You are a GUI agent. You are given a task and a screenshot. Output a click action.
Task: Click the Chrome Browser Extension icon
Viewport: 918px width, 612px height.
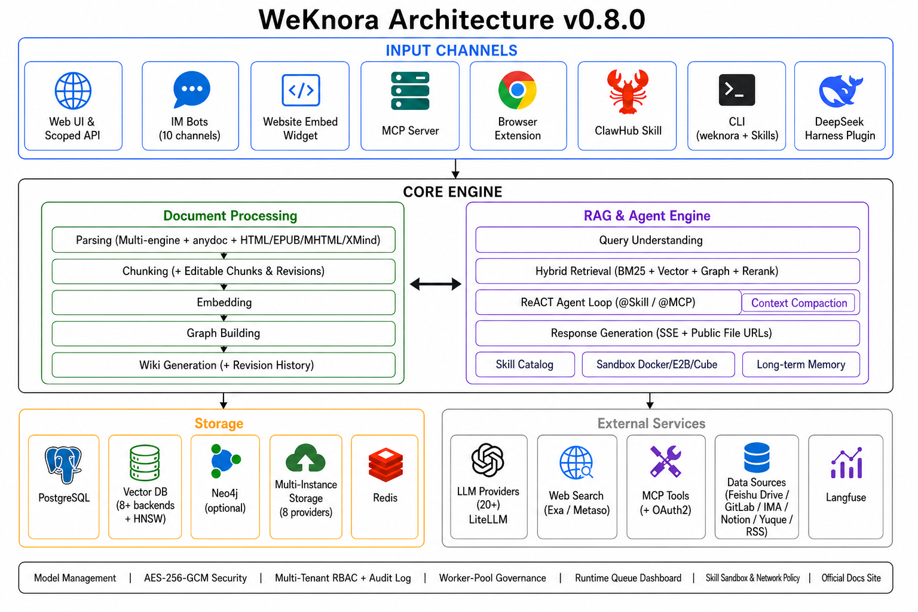518,90
